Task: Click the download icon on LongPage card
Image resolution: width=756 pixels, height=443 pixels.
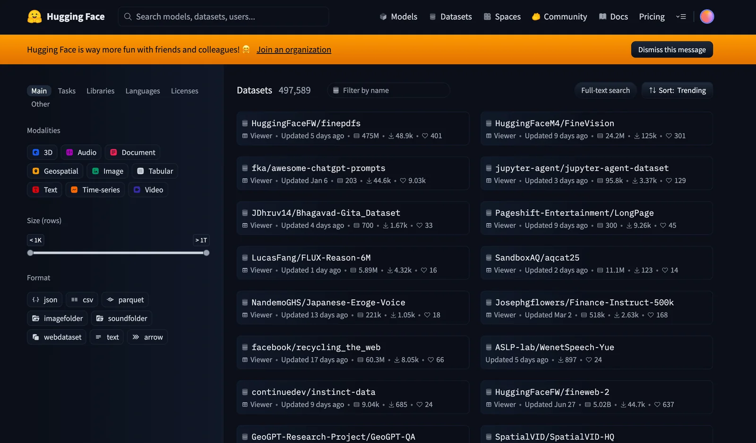Action: [629, 226]
